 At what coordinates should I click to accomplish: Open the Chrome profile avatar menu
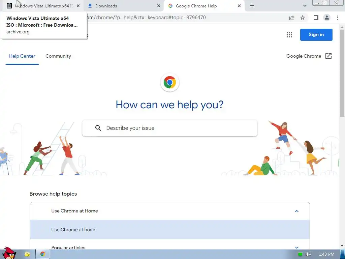[327, 18]
